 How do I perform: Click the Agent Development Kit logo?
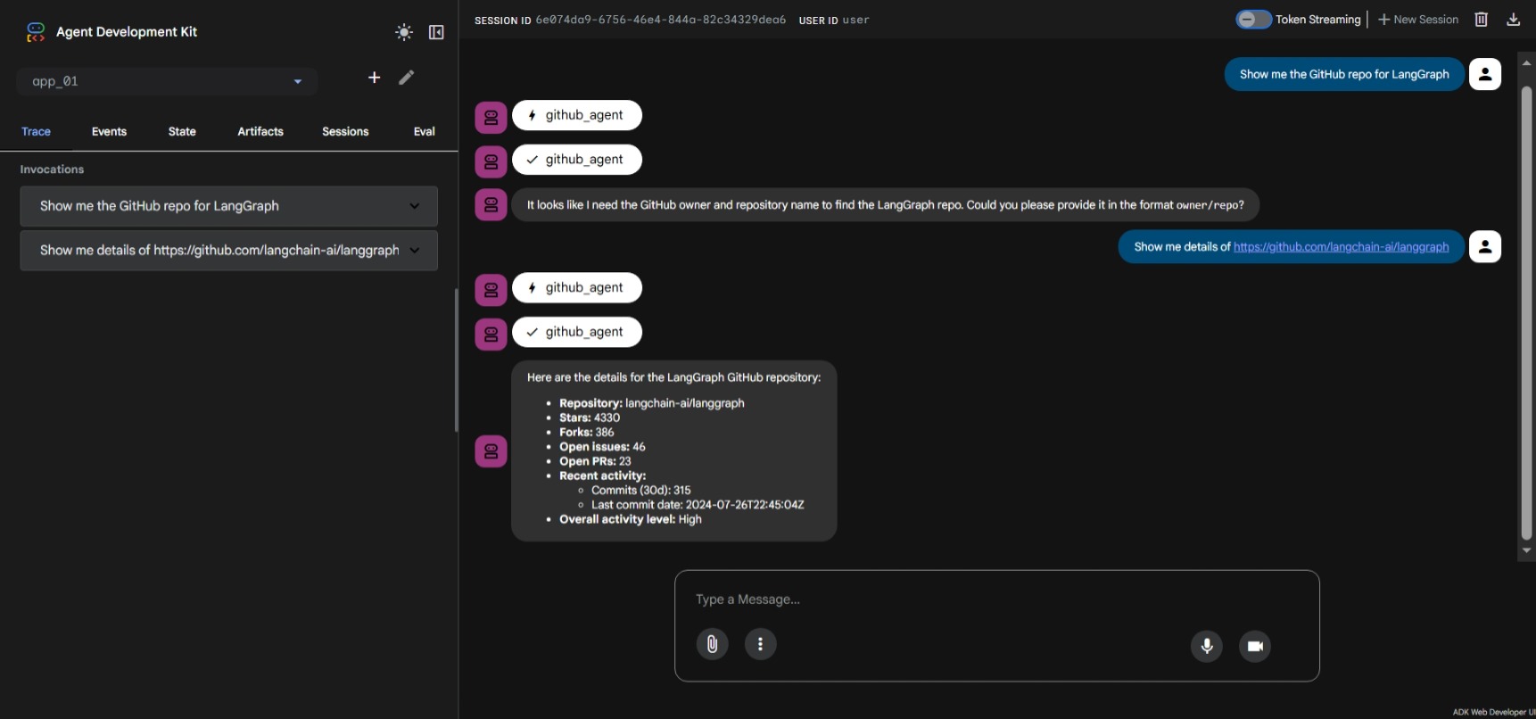(x=36, y=32)
